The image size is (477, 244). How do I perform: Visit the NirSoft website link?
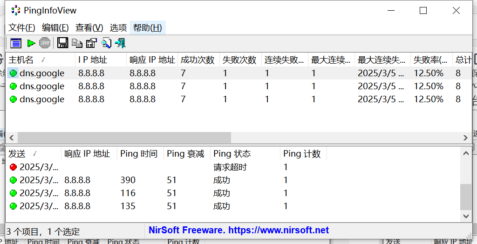[x=238, y=230]
